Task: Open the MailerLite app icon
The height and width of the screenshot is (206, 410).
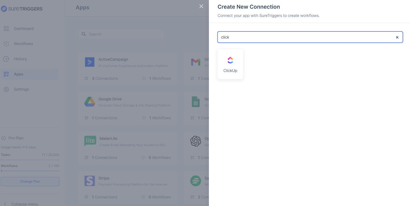Action: pos(90,141)
